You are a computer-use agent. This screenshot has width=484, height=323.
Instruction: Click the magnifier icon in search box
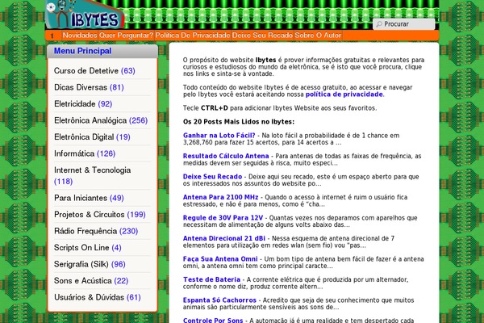point(379,24)
